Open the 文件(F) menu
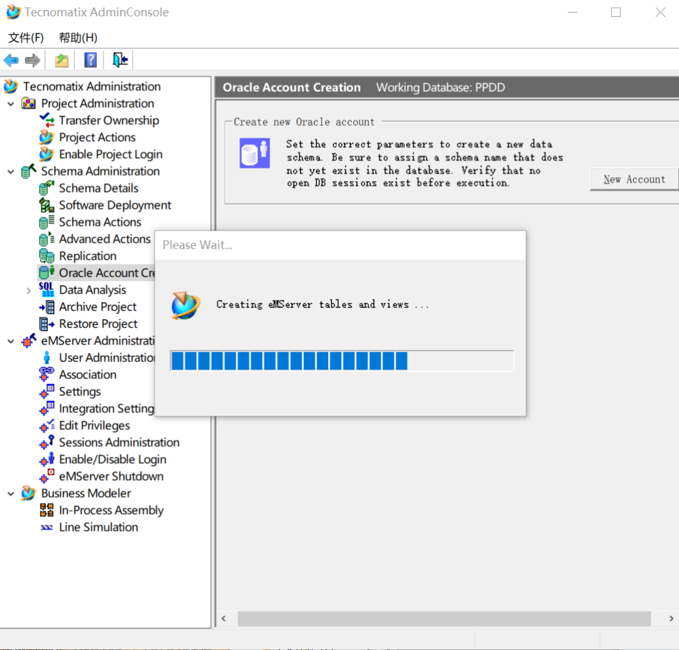Viewport: 679px width, 650px height. (x=26, y=38)
